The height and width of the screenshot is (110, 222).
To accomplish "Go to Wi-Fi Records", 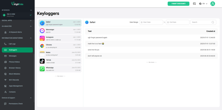I will pyautogui.click(x=17, y=80).
